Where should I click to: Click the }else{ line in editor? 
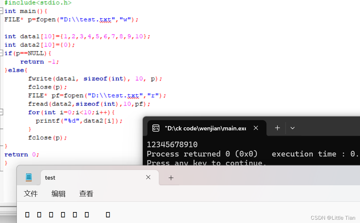coord(16,70)
